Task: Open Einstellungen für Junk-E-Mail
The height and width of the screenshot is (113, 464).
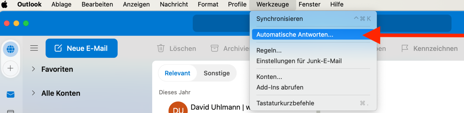Action: (299, 61)
